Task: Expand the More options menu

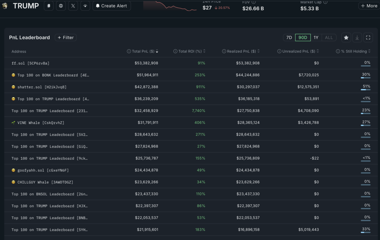Action: [368, 6]
